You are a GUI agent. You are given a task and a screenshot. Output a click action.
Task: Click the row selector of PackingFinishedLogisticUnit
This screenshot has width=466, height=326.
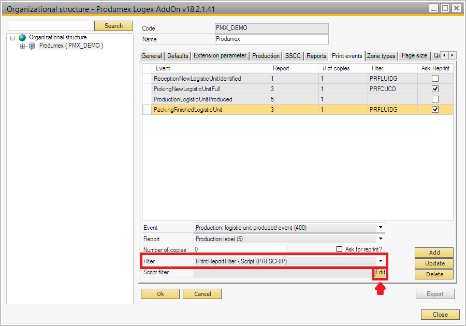[x=147, y=110]
